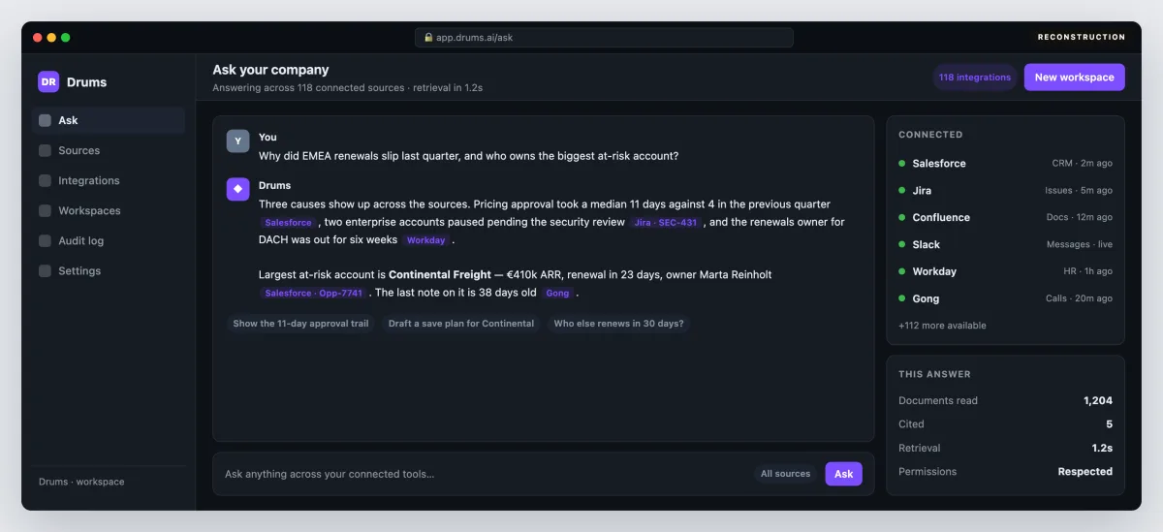Viewport: 1163px width, 532px height.
Task: Click Confluence green status dot
Action: 902,218
